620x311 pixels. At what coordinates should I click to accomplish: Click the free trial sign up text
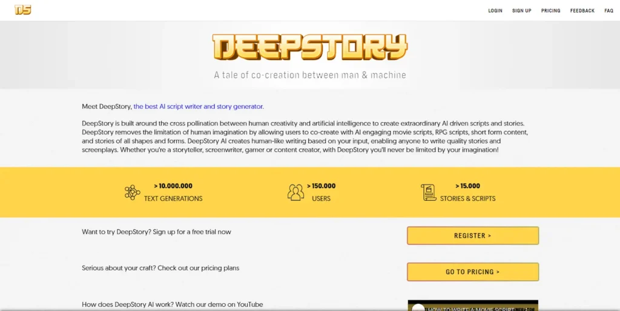(156, 232)
